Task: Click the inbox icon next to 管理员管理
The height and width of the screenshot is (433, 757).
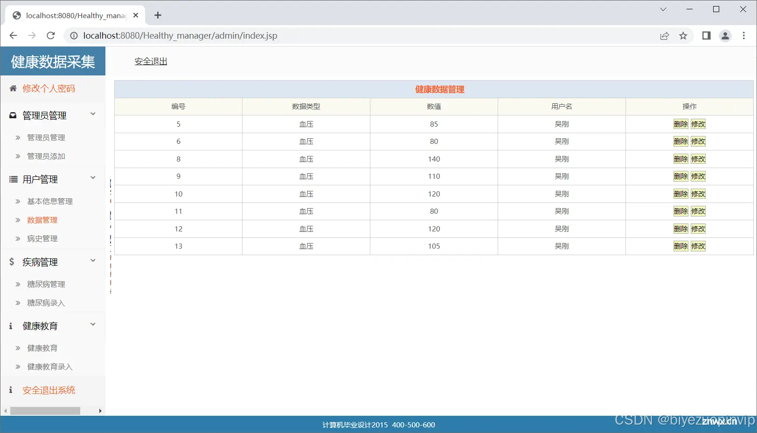Action: click(13, 115)
